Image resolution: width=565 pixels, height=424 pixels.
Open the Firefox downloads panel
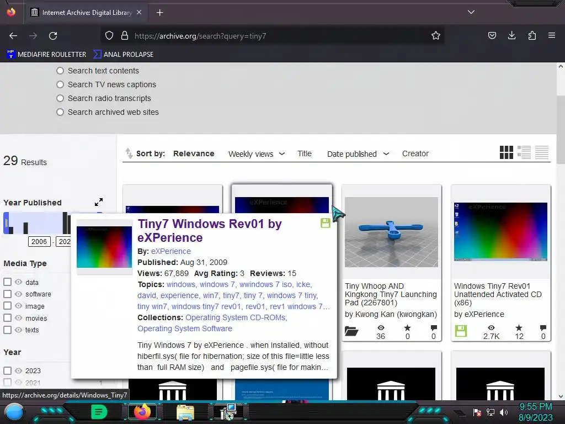[x=511, y=36]
